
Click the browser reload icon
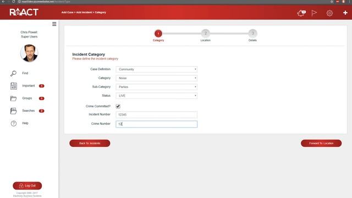[13, 2]
